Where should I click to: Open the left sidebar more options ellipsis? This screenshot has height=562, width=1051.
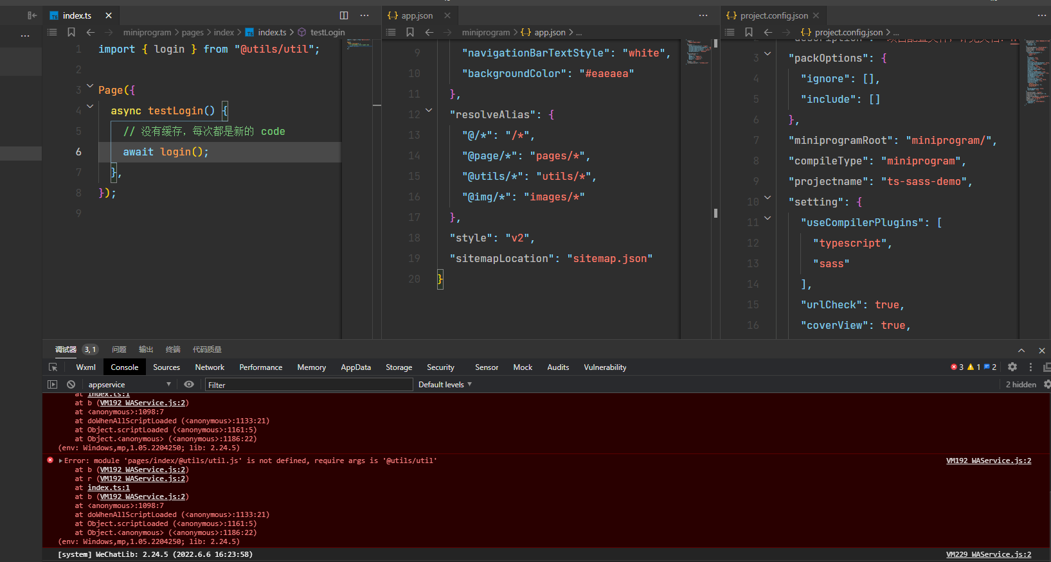coord(25,35)
